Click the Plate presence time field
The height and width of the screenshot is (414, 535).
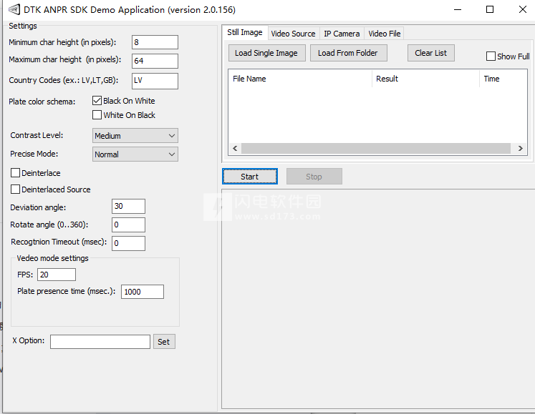143,292
